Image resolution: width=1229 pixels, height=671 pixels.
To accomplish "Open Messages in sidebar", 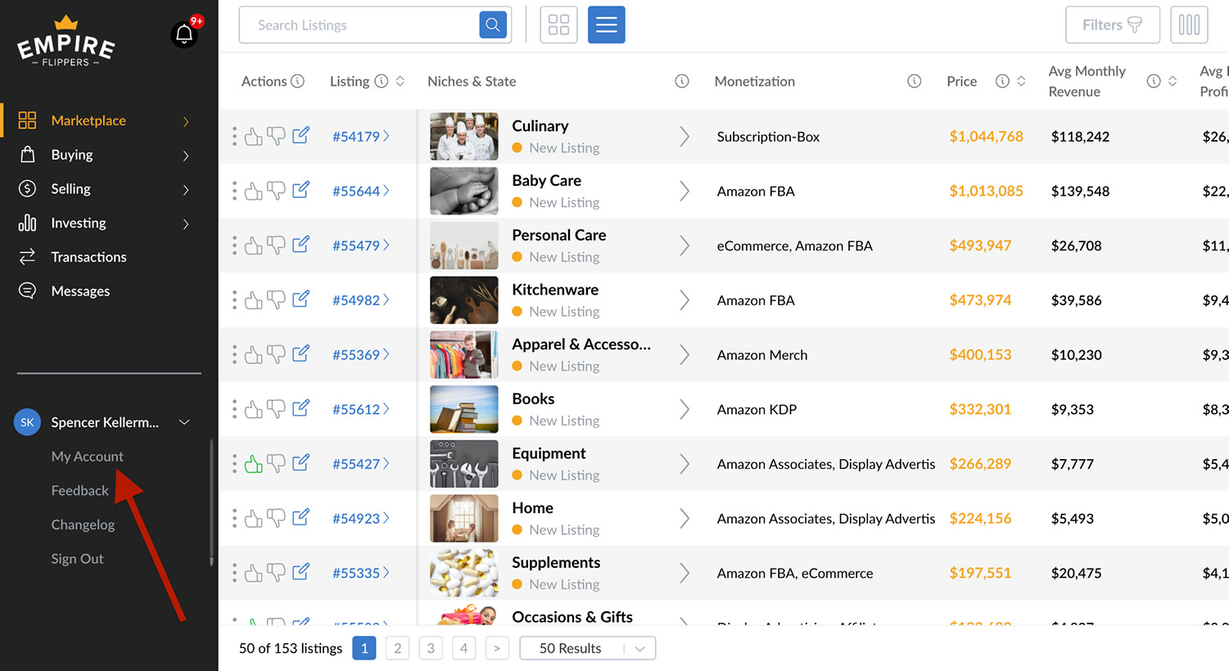I will (x=80, y=291).
